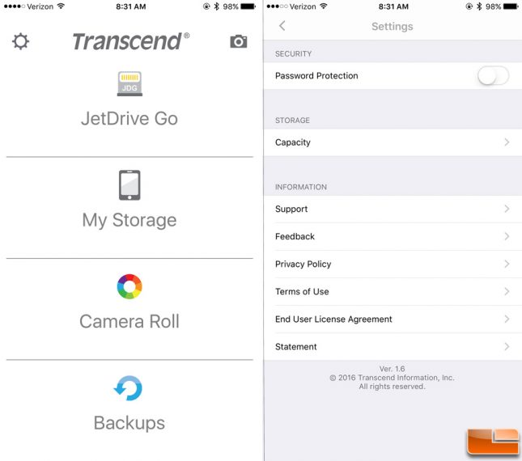Open the Privacy Policy entry
This screenshot has height=461, width=522.
[x=393, y=264]
